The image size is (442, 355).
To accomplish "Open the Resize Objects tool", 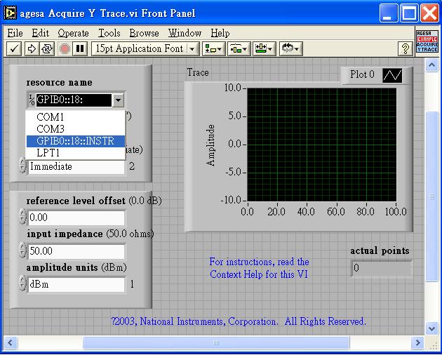I will [x=264, y=48].
